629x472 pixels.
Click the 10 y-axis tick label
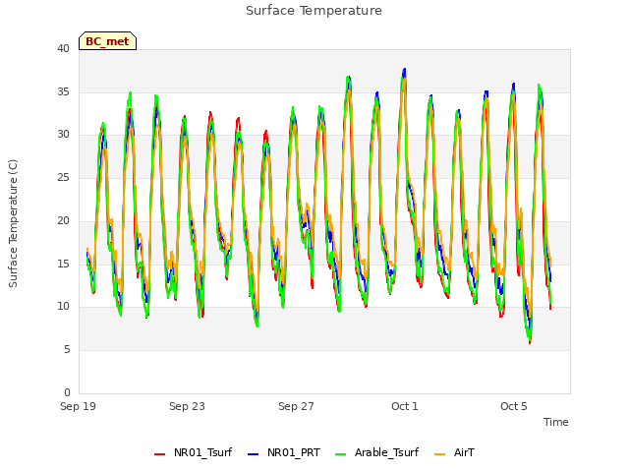(63, 307)
